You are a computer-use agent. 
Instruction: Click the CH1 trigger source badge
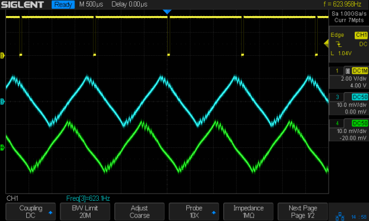point(361,35)
